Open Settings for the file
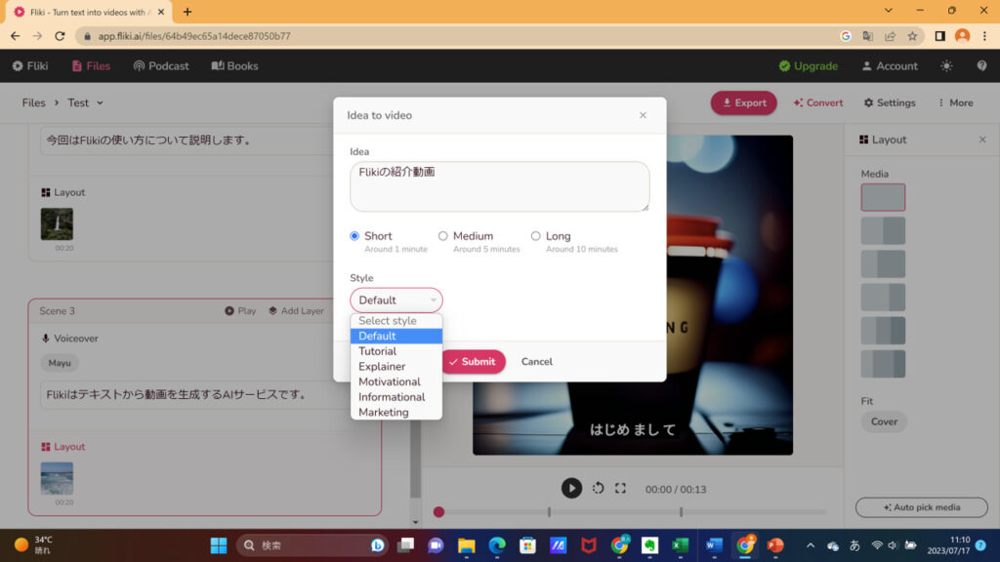Viewport: 1000px width, 562px height. tap(890, 102)
